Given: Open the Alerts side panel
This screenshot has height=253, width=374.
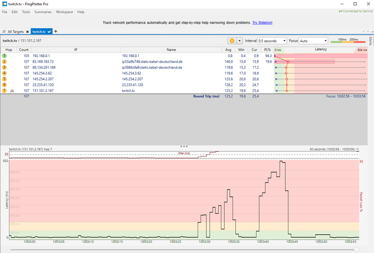Looking at the screenshot, I should click(370, 41).
